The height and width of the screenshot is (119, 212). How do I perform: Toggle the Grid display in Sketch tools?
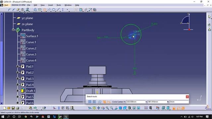click(x=90, y=102)
